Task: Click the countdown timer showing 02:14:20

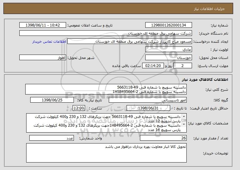Action: point(152,66)
